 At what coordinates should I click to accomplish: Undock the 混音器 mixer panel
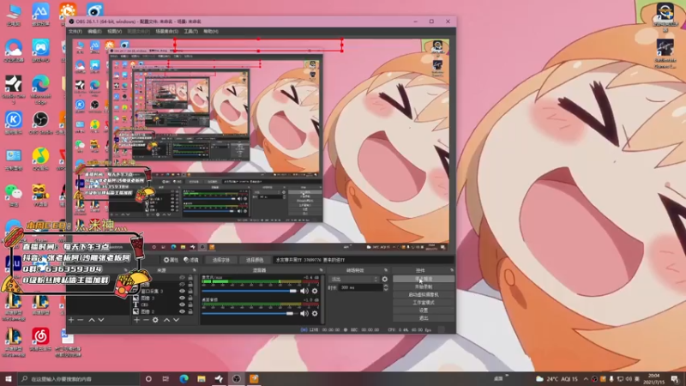click(321, 270)
